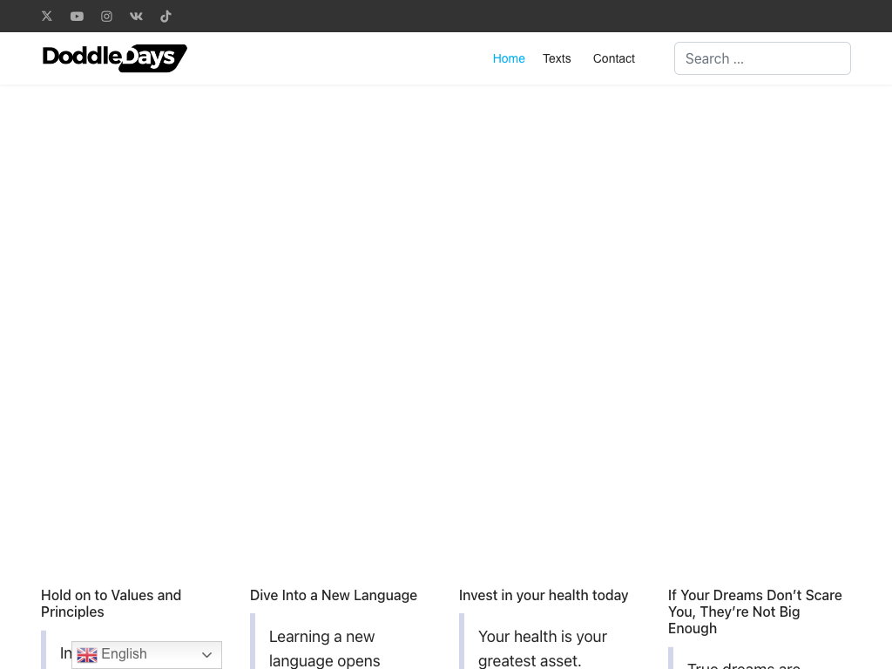Expand the language selector chevron arrow
Image resolution: width=892 pixels, height=669 pixels.
pos(206,655)
